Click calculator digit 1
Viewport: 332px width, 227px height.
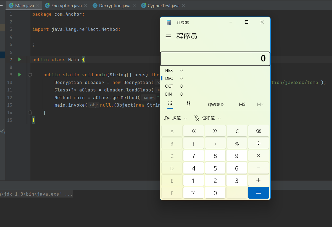tap(194, 180)
